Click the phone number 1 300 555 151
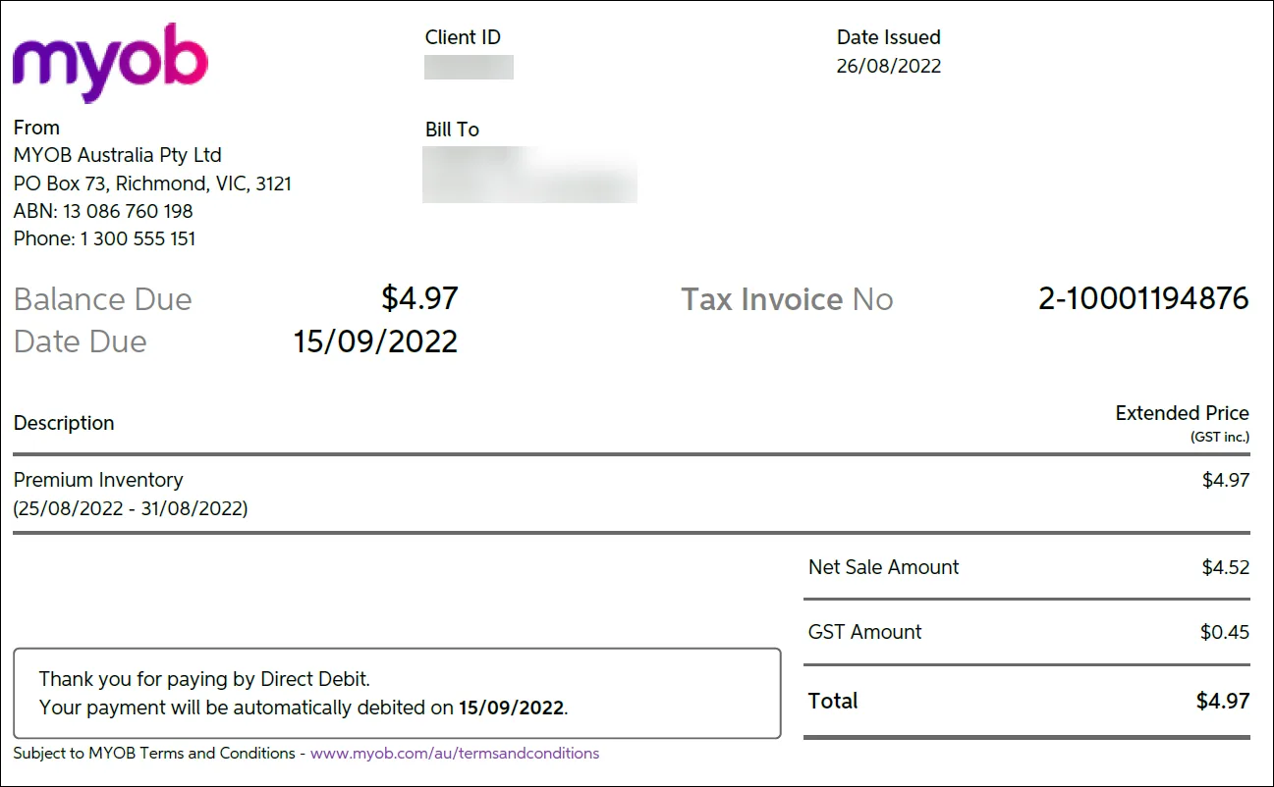The image size is (1274, 787). click(x=138, y=238)
